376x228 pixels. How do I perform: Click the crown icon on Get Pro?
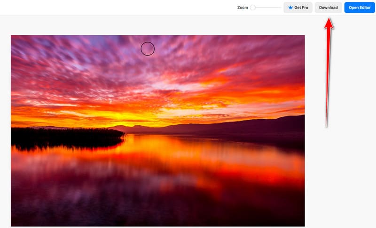pyautogui.click(x=290, y=8)
